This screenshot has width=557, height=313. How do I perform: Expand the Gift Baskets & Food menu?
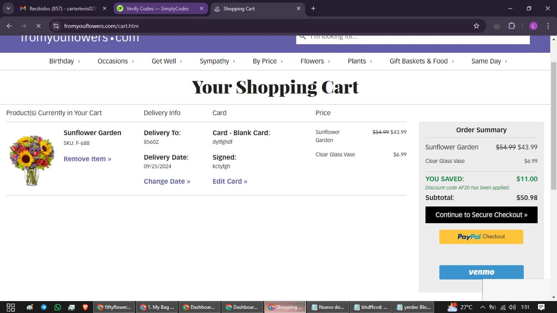tap(421, 61)
